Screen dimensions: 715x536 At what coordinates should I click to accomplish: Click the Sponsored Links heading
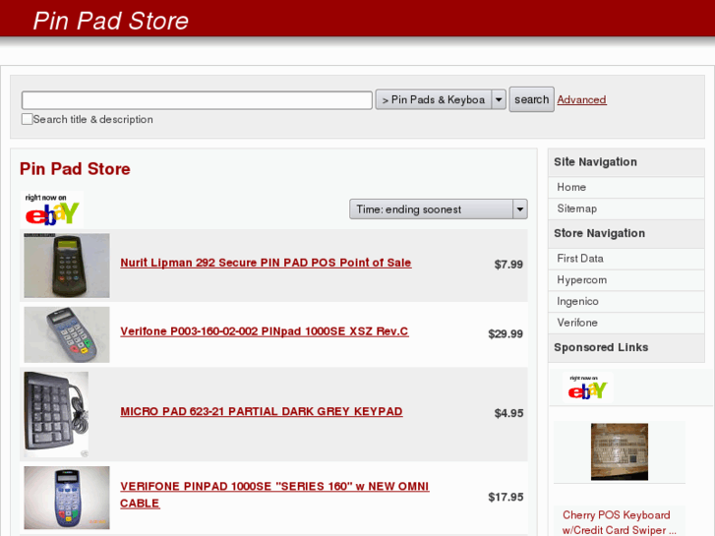pos(601,347)
